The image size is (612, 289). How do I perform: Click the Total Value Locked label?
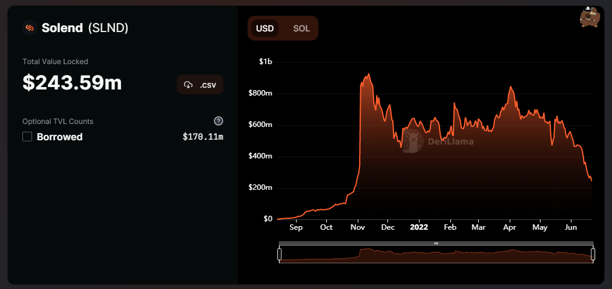[56, 62]
